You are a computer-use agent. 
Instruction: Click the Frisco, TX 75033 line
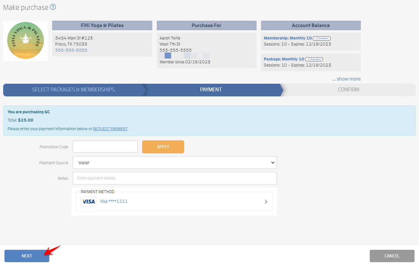(71, 44)
